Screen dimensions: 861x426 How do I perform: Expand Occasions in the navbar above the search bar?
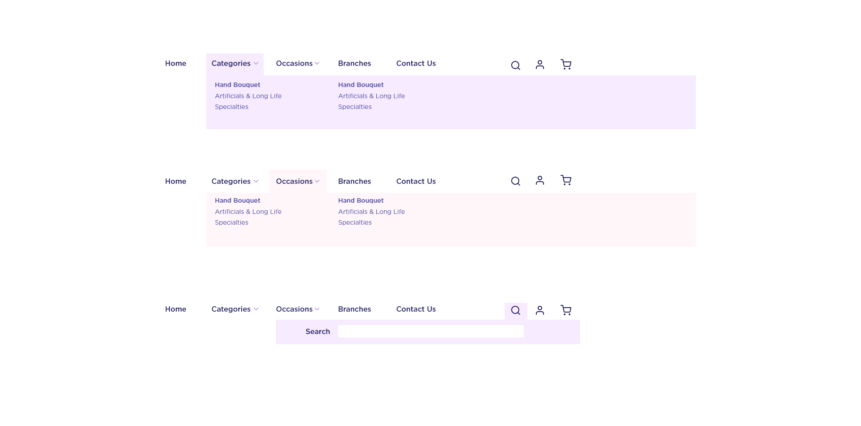pyautogui.click(x=298, y=309)
